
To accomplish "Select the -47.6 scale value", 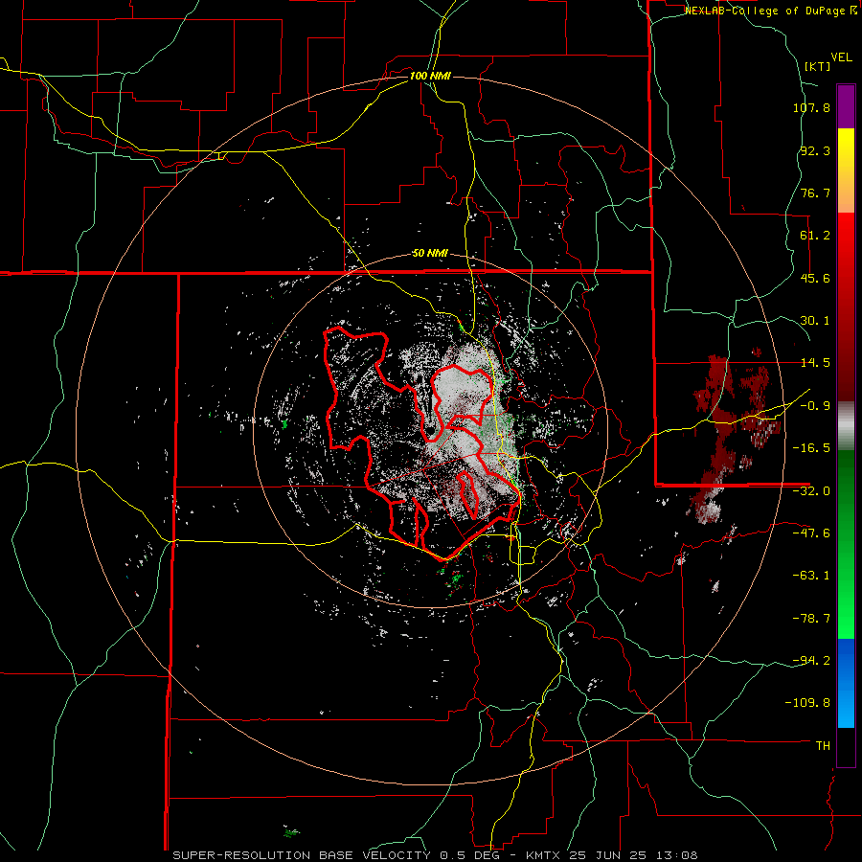I will (x=811, y=533).
